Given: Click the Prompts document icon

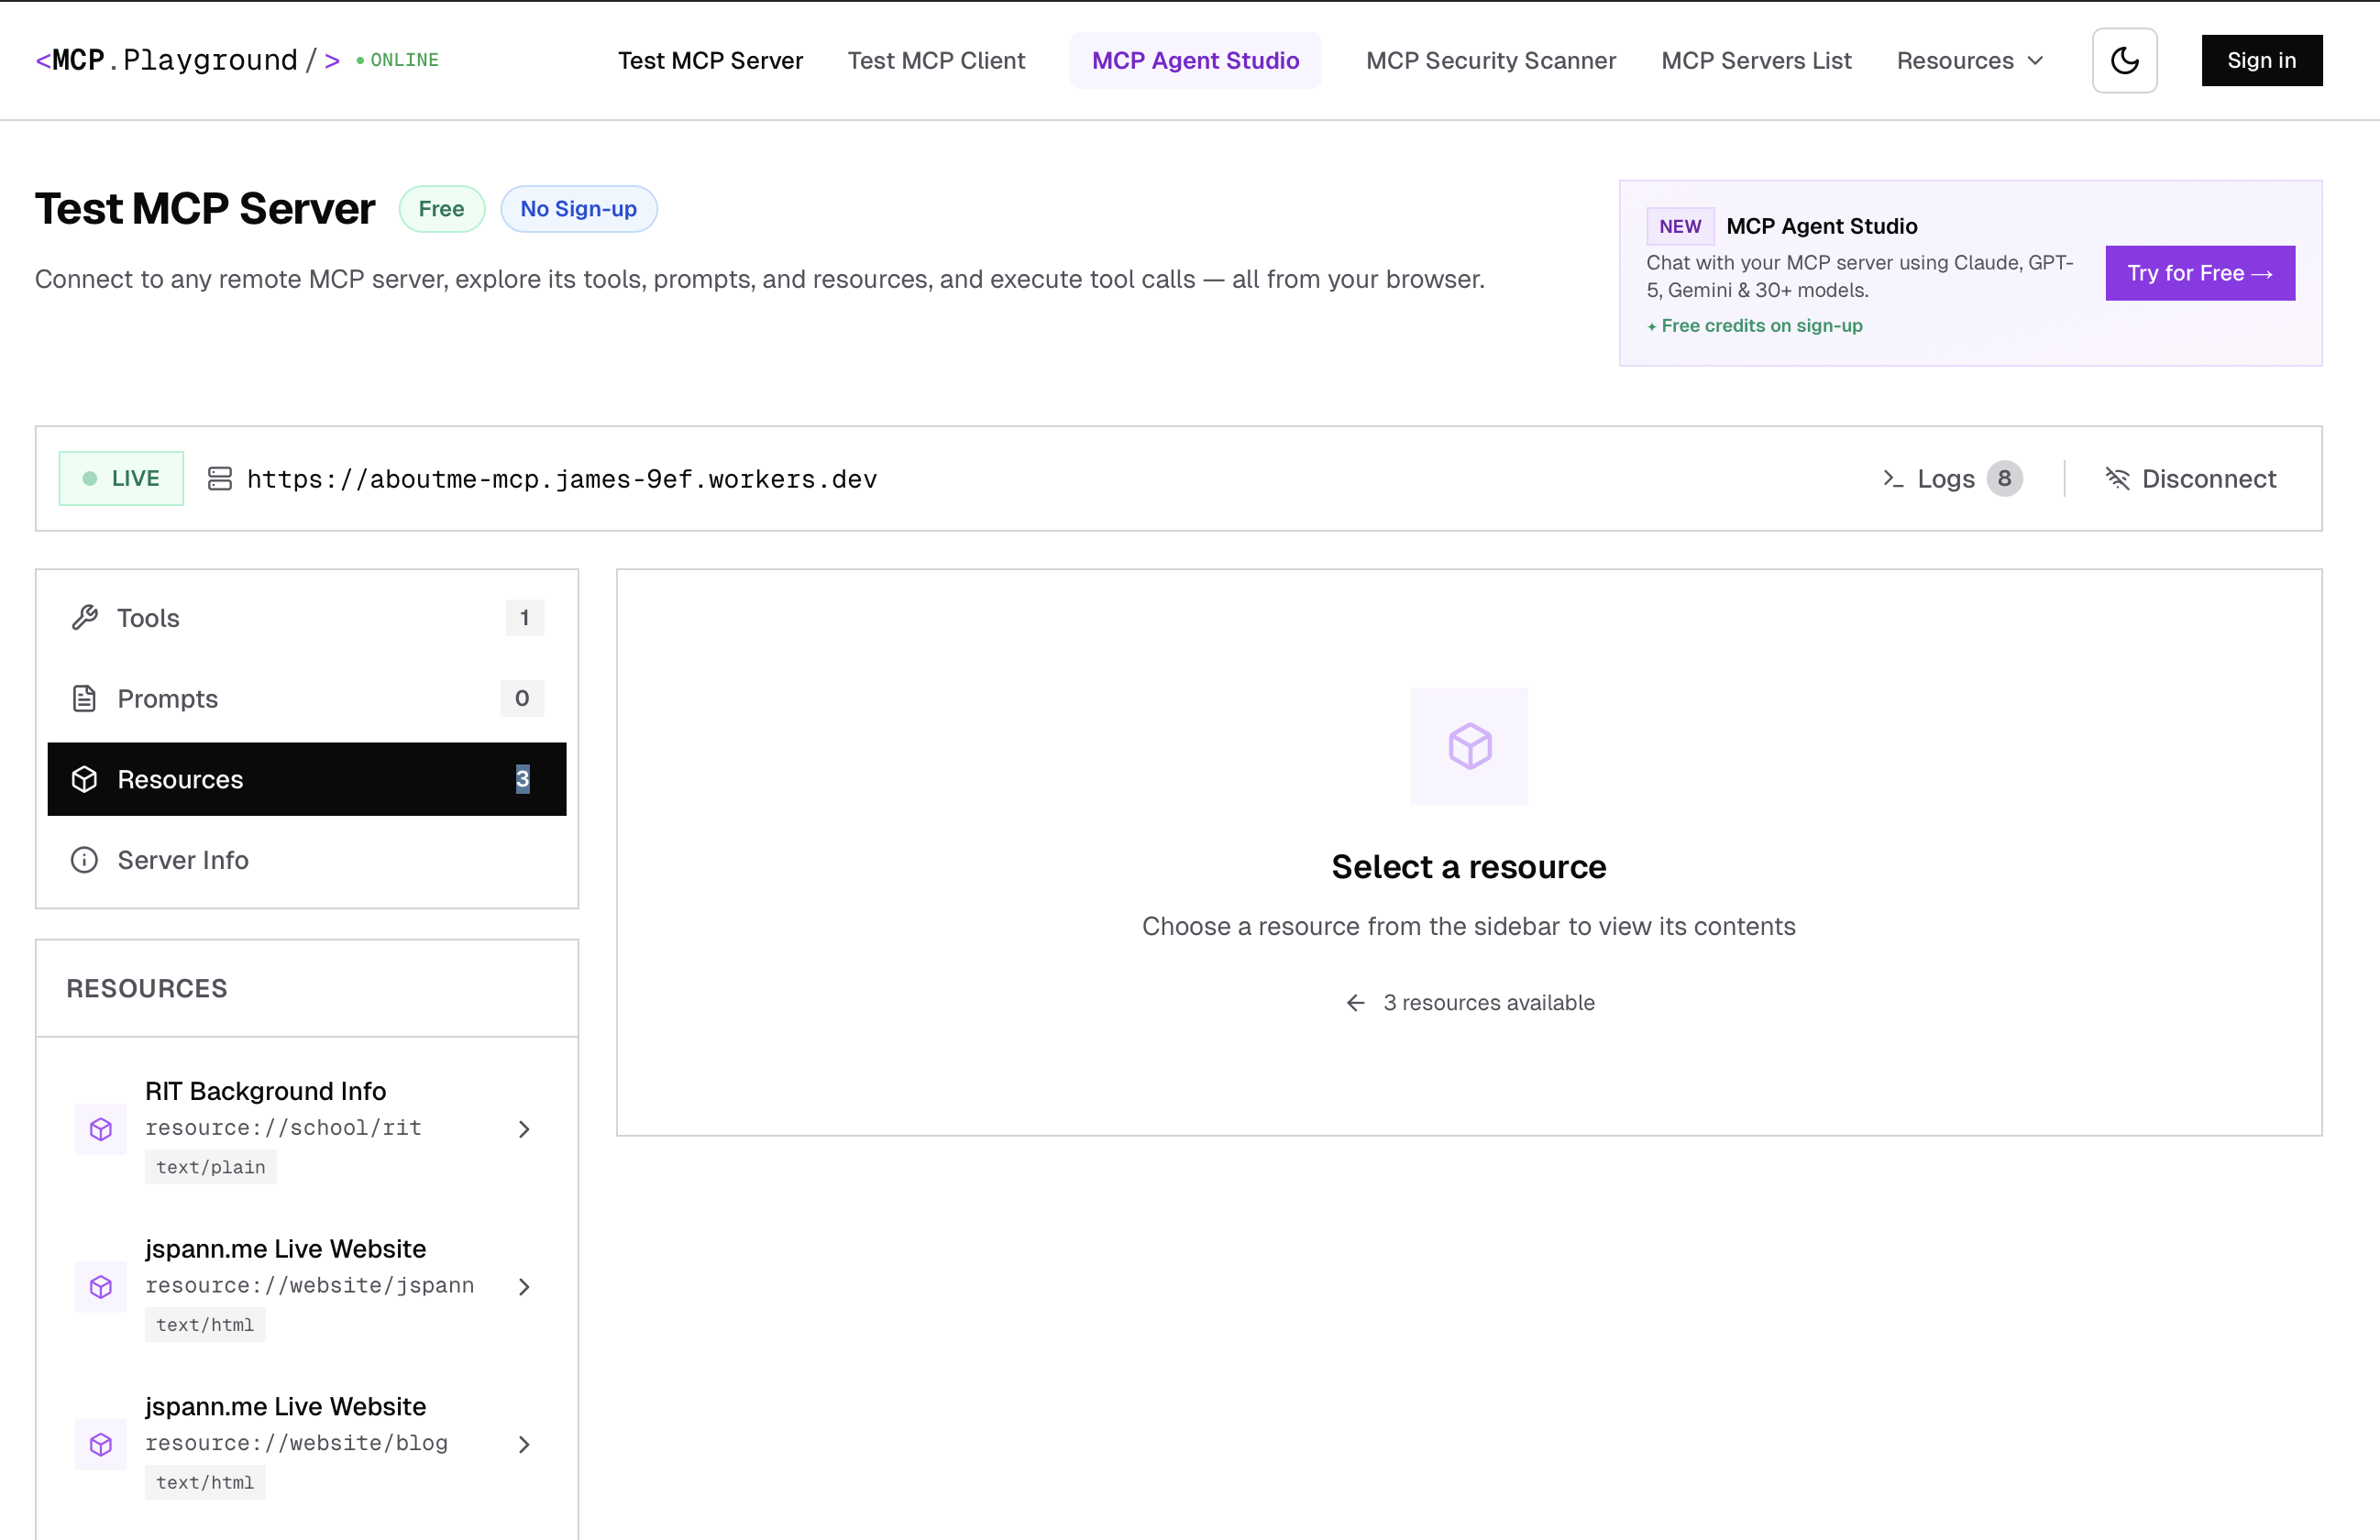Looking at the screenshot, I should click(85, 698).
